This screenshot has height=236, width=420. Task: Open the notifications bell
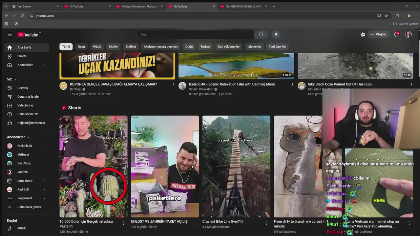tap(396, 34)
